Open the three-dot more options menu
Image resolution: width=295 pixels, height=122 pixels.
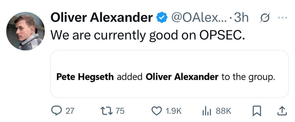point(282,18)
